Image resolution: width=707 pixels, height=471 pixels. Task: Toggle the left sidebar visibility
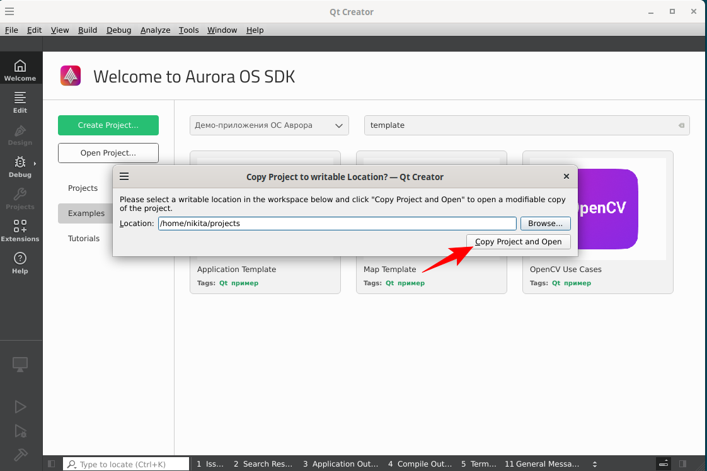[x=52, y=464]
